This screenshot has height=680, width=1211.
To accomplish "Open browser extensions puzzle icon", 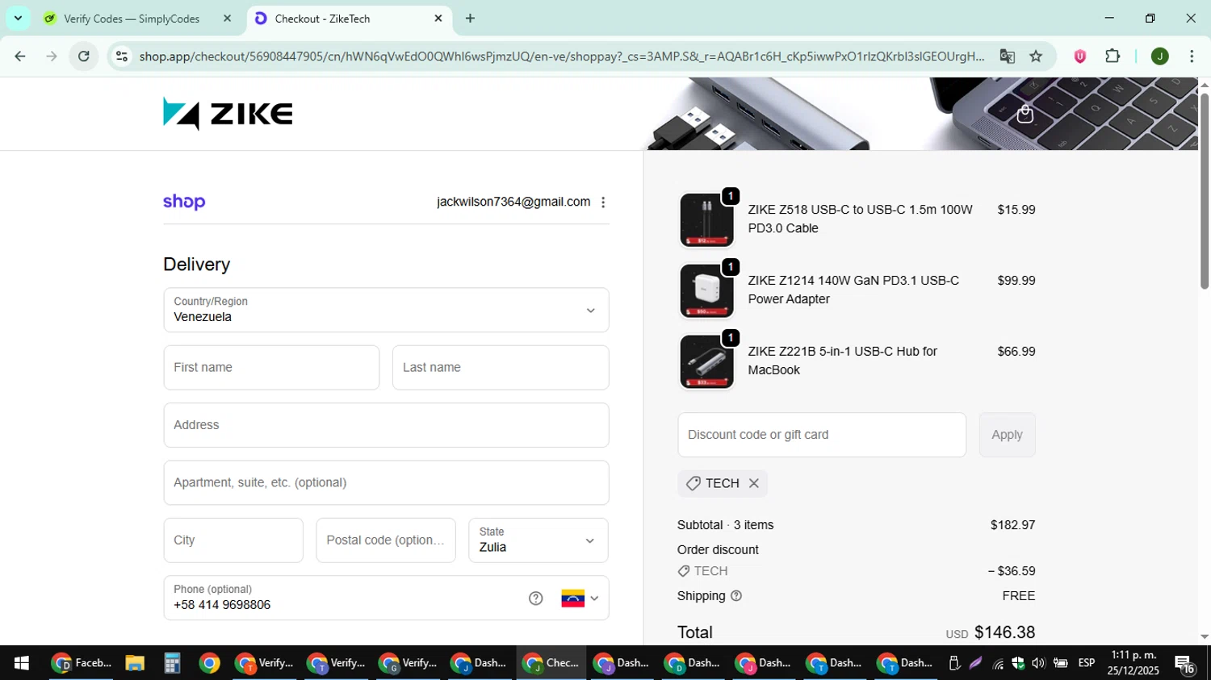I will [x=1113, y=56].
